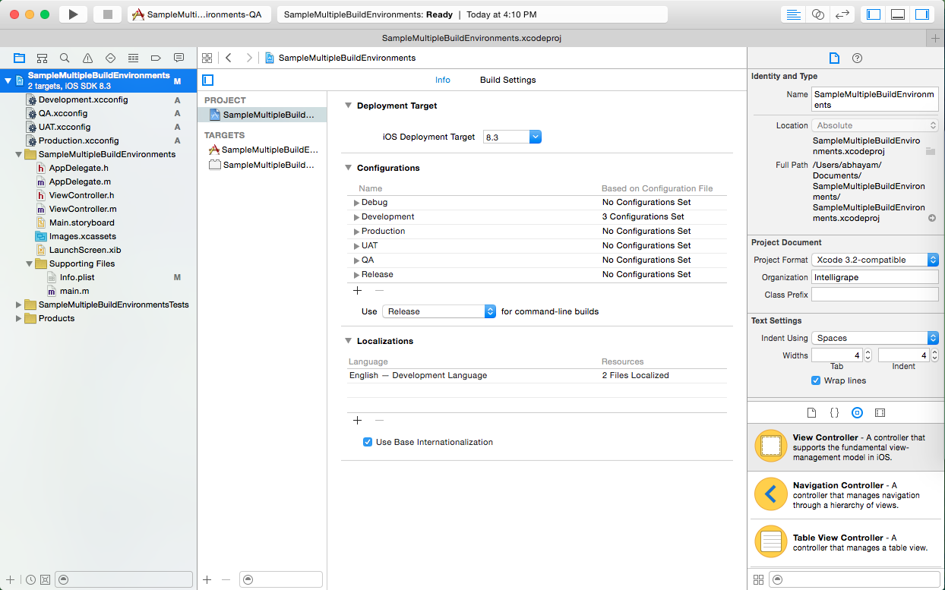Show the Code Snippet library

click(x=834, y=412)
